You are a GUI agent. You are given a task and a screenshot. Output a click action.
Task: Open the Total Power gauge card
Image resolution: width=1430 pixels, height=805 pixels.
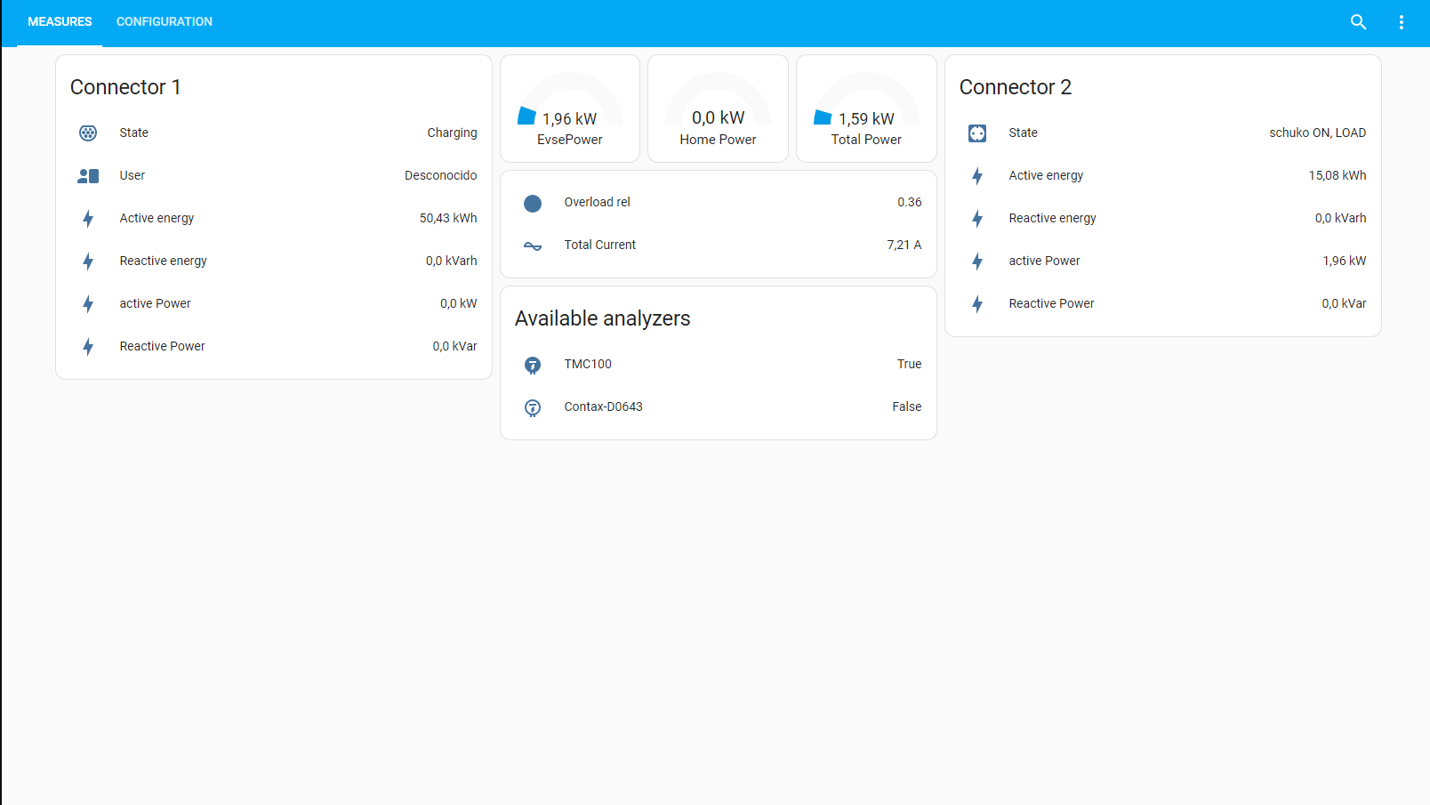click(866, 109)
